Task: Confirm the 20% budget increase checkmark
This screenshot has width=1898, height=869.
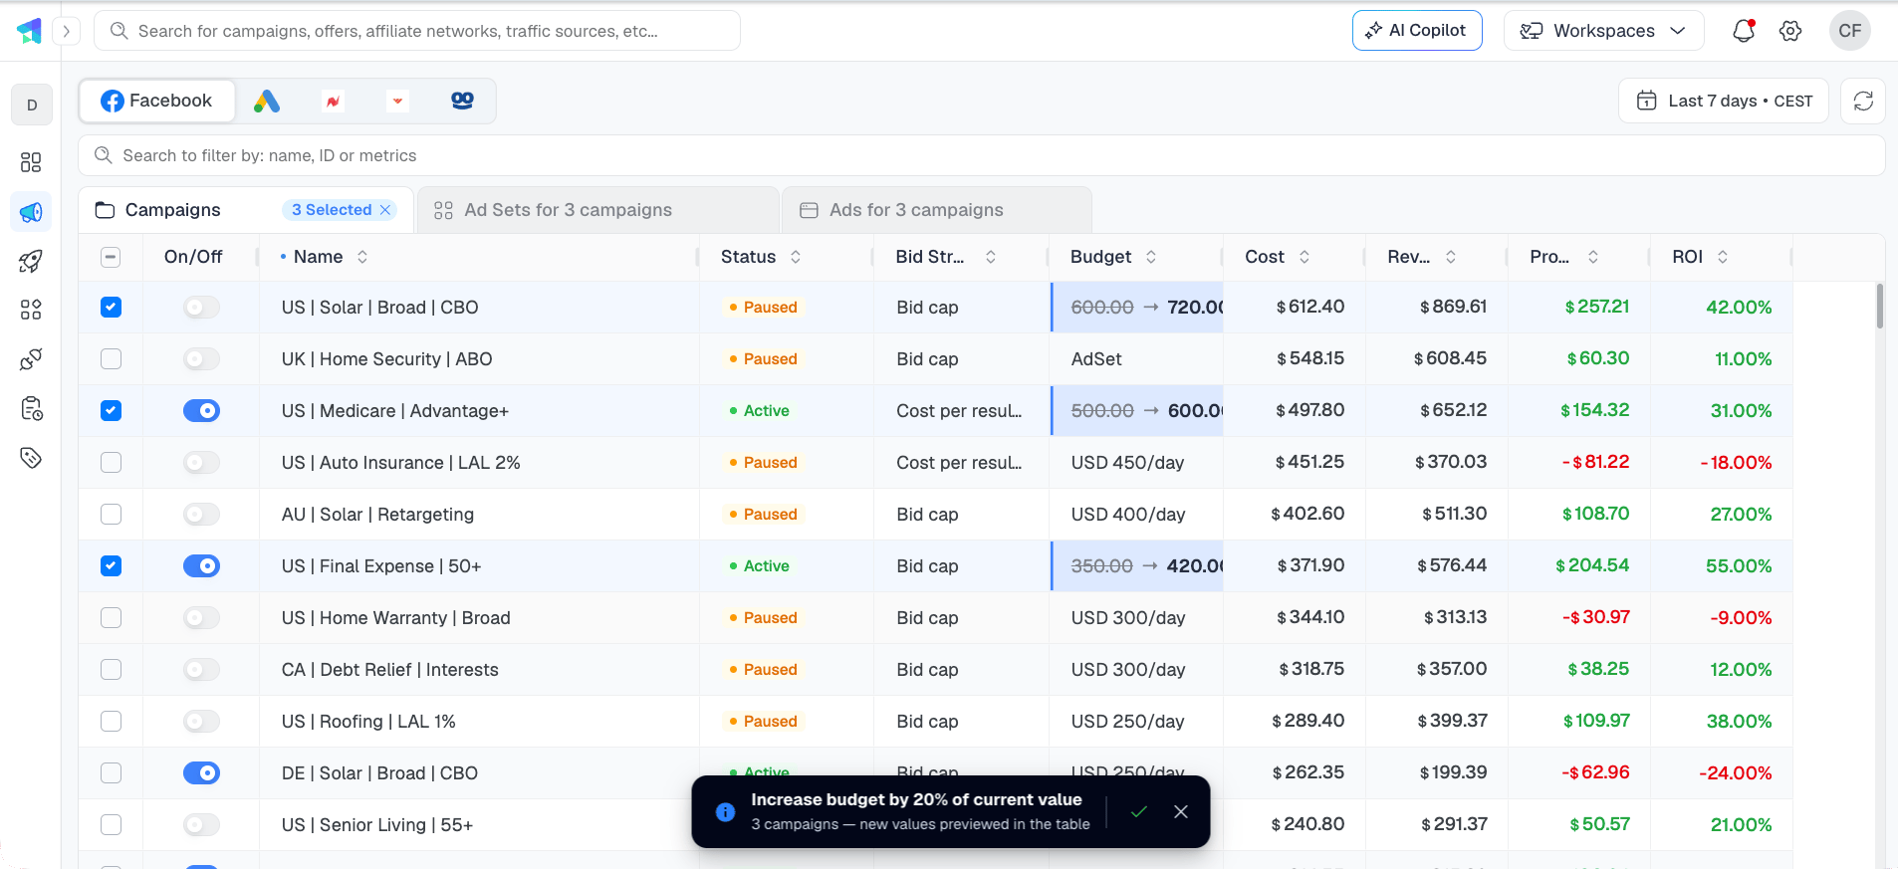Action: 1139,811
